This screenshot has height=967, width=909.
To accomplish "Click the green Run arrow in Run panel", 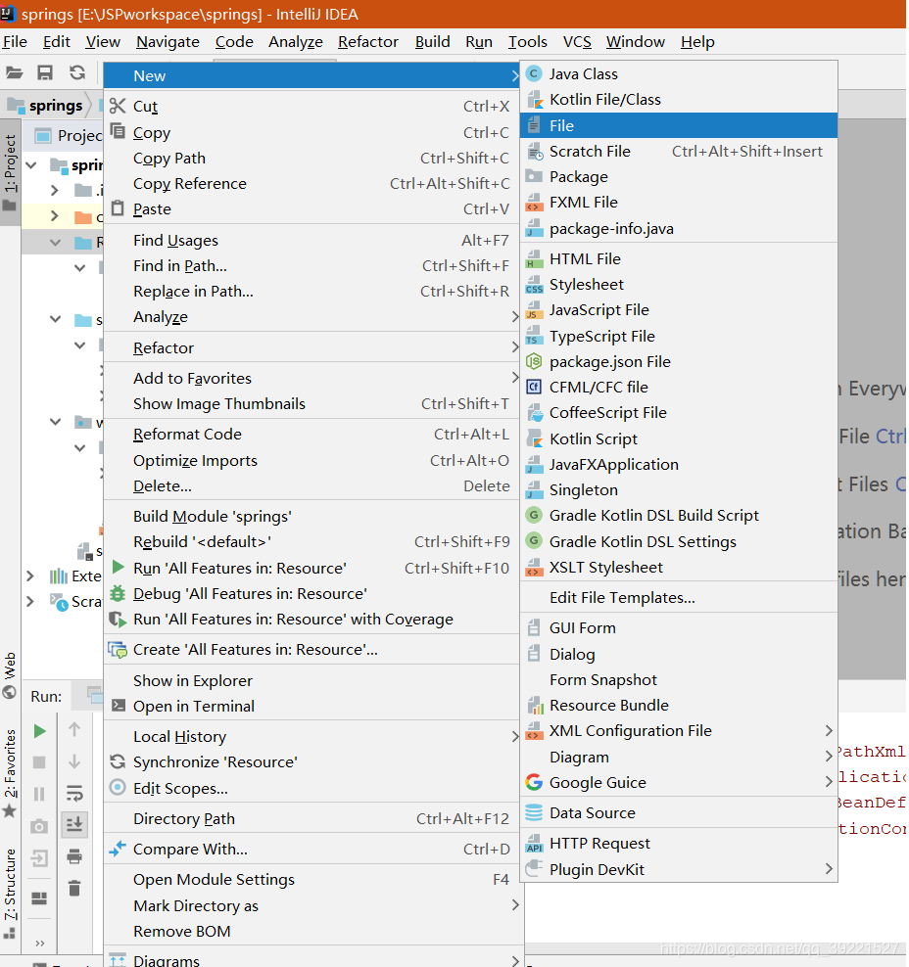I will 39,731.
